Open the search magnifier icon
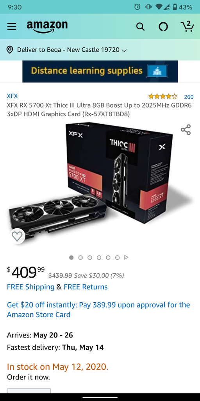 coord(140,26)
